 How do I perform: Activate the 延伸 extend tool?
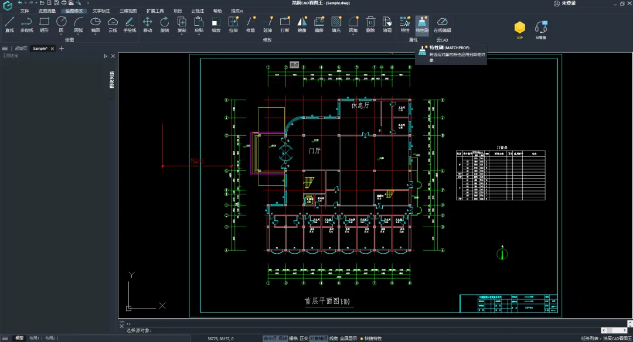point(267,25)
